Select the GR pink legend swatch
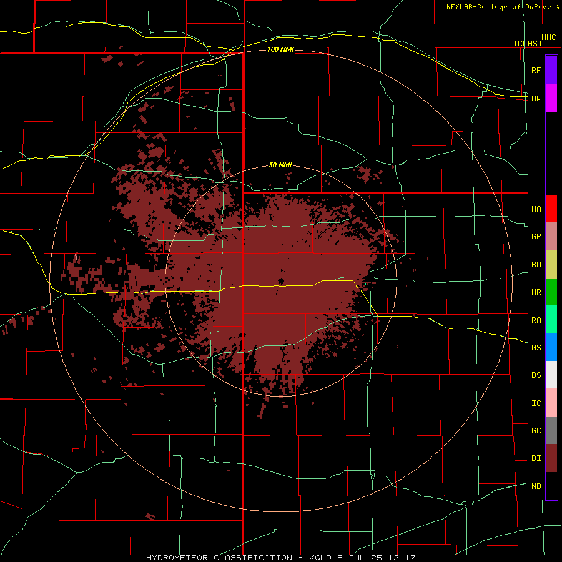Image resolution: width=562 pixels, height=562 pixels. [x=551, y=237]
